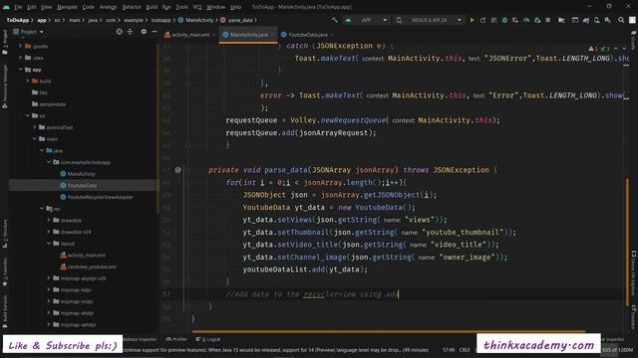The height and width of the screenshot is (358, 638).
Task: Expand the idea folder
Action: pyautogui.click(x=20, y=58)
